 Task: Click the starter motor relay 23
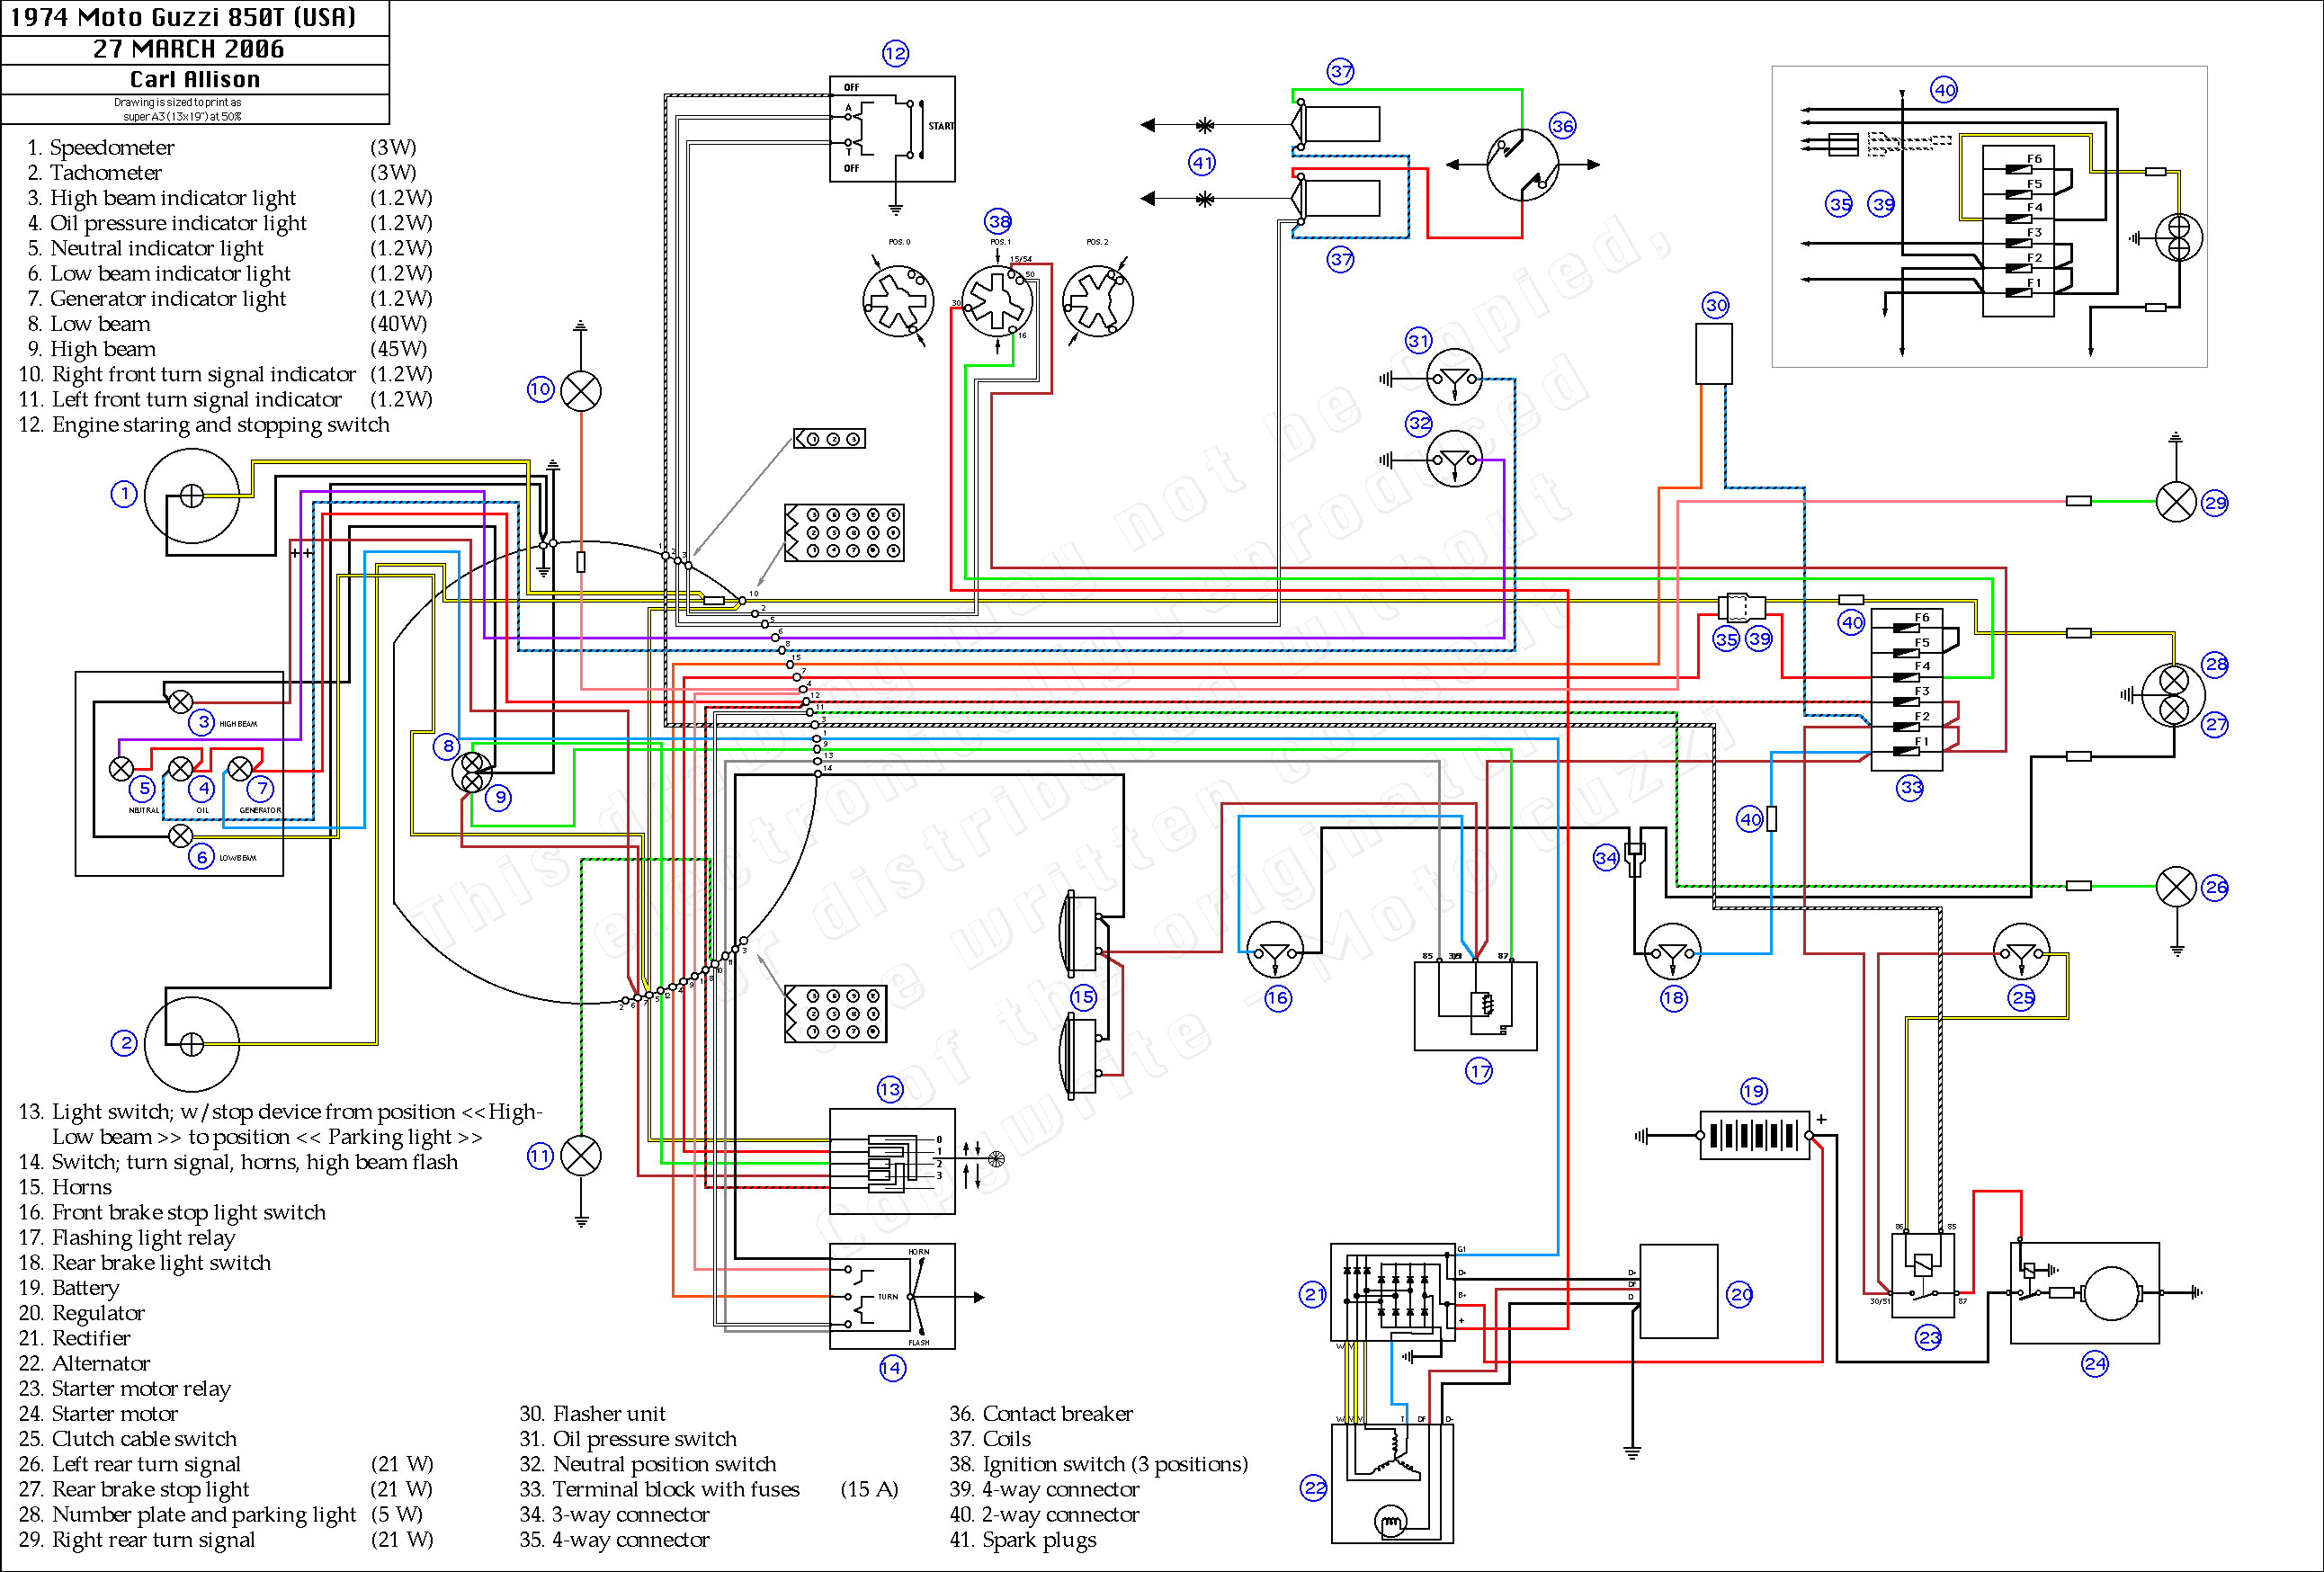(1922, 1274)
